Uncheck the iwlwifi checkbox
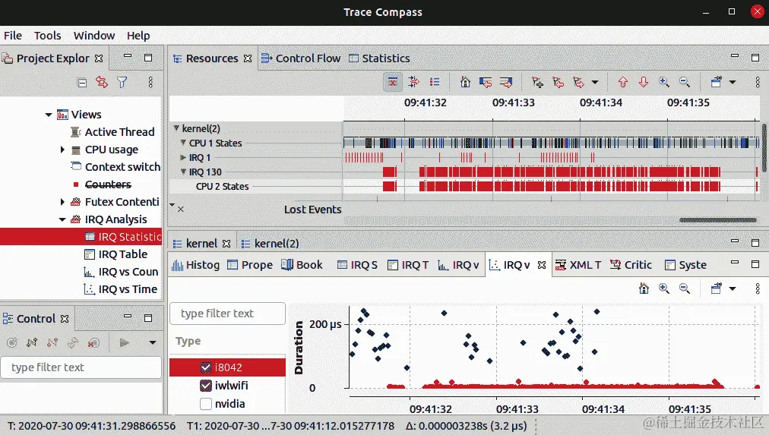This screenshot has height=435, width=769. tap(206, 386)
